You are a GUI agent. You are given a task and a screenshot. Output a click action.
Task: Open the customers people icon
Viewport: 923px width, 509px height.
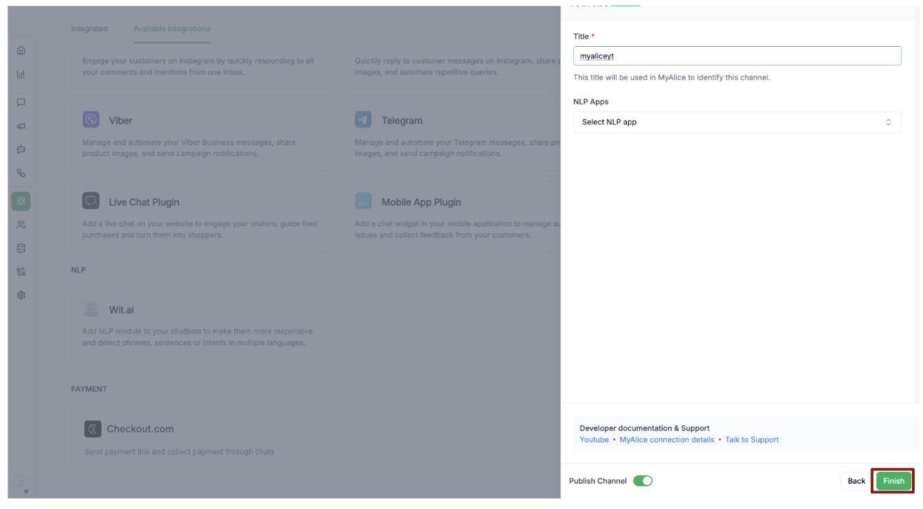[21, 225]
